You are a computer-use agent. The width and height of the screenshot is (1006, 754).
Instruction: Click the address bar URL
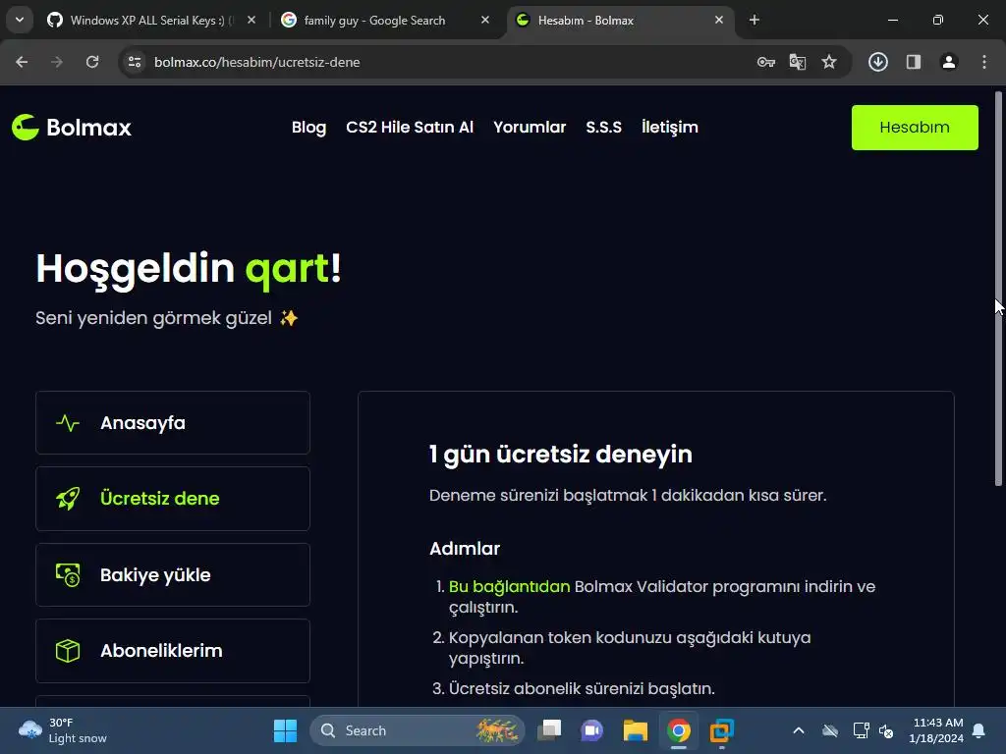(x=256, y=62)
